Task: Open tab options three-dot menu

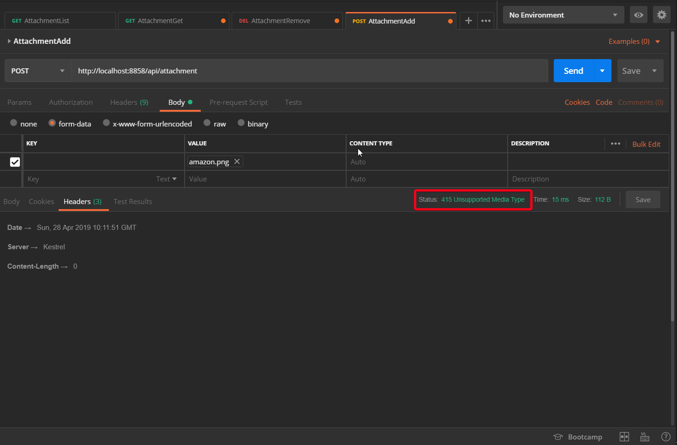Action: click(486, 21)
